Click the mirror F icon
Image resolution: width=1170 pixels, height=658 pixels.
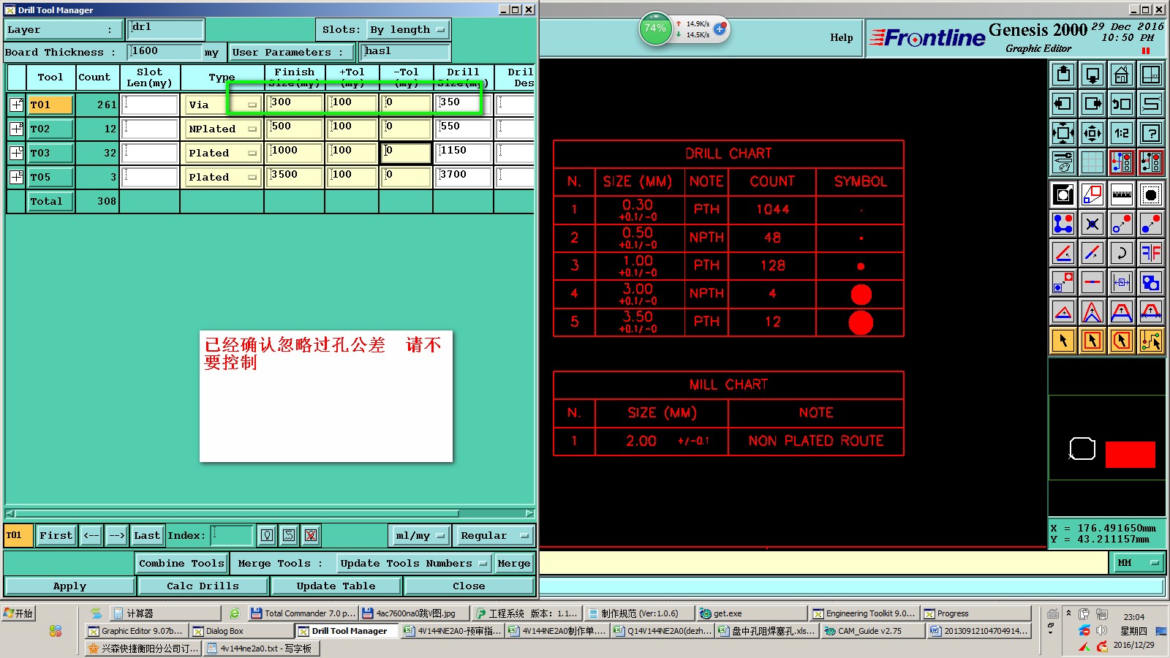[1151, 253]
